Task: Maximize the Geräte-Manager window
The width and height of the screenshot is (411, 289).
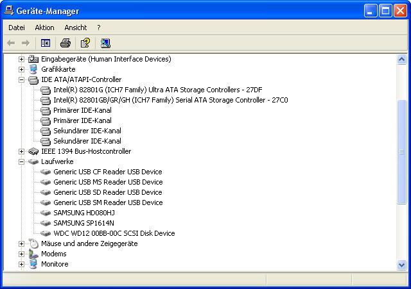Action: [385, 11]
